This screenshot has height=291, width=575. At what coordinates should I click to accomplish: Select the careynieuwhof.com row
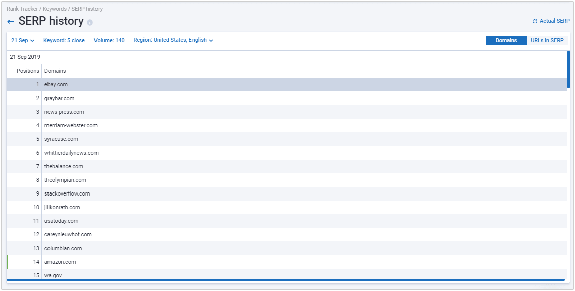click(x=287, y=234)
